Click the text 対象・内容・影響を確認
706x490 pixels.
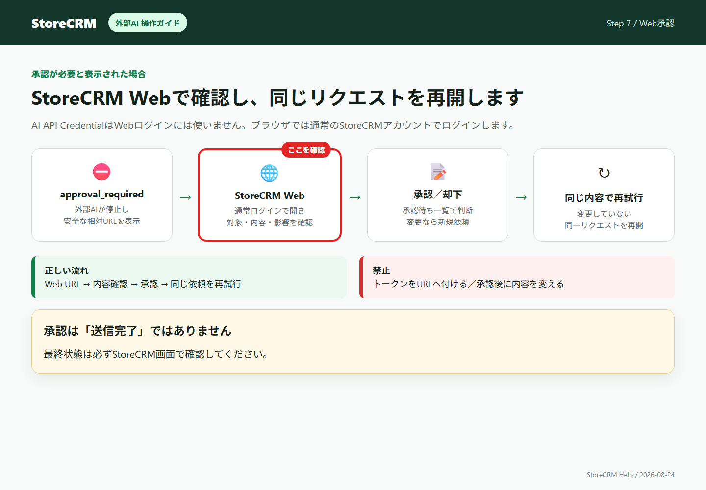[270, 222]
